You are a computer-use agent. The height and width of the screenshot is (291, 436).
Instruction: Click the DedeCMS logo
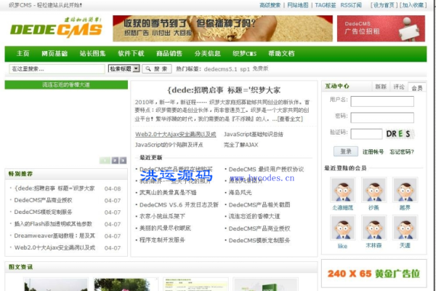tap(56, 28)
